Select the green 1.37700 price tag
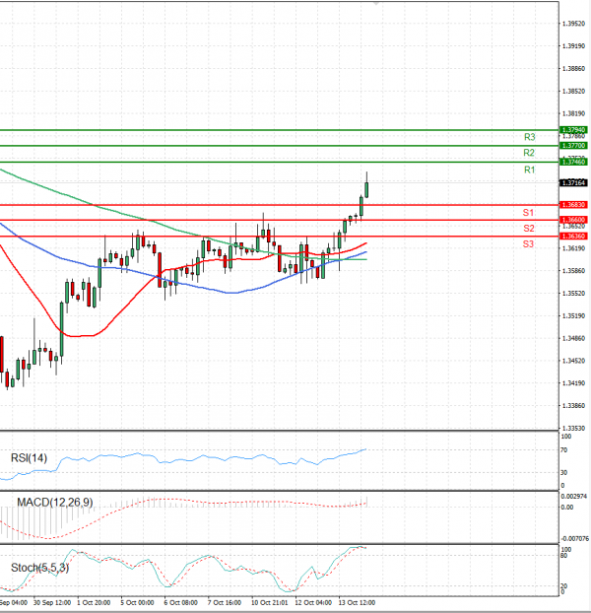The width and height of the screenshot is (591, 613). (x=573, y=146)
